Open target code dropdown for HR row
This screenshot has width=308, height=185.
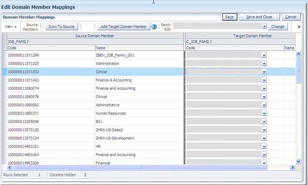pos(264,146)
